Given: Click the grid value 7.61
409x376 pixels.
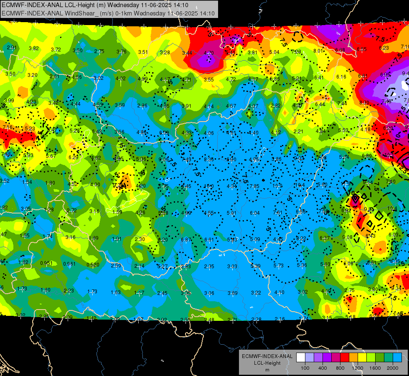Looking at the screenshot, I should pos(277,212).
